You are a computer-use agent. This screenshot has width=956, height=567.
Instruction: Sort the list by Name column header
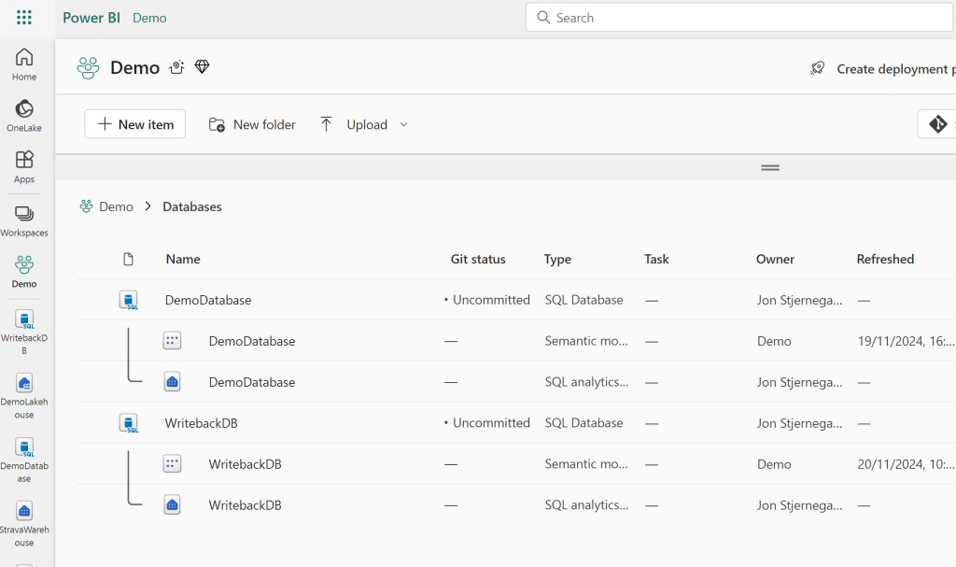click(183, 259)
